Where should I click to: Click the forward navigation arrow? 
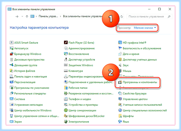(17, 17)
